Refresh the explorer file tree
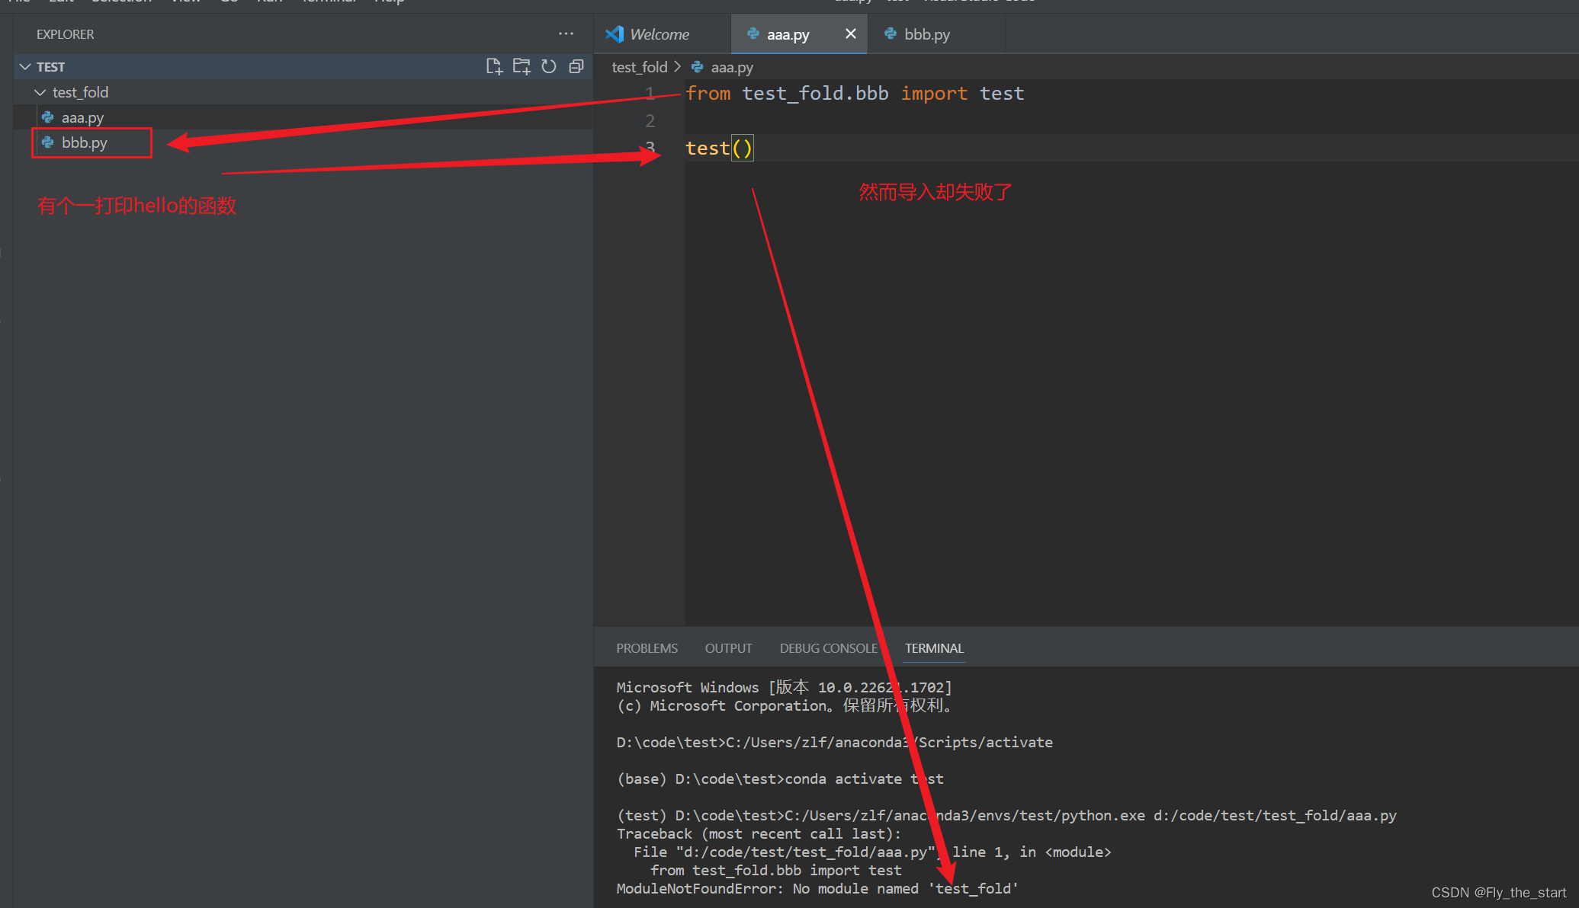 click(549, 67)
